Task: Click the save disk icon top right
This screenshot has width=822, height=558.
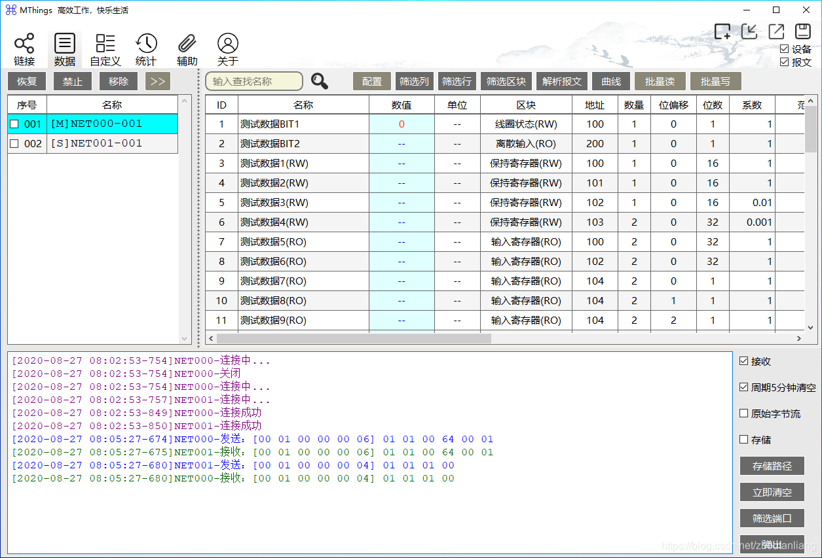Action: [x=803, y=31]
